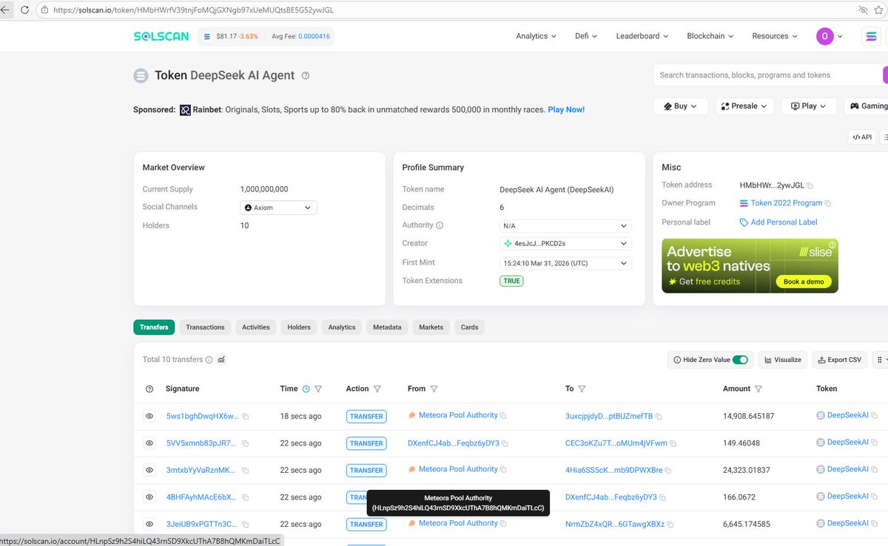This screenshot has width=888, height=546.
Task: Click the token help question-mark icon
Action: point(306,75)
